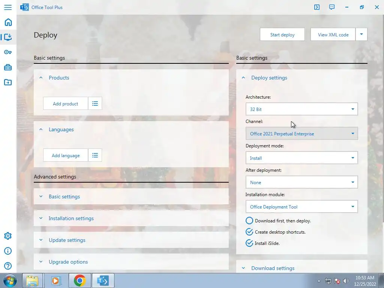Collapse the Languages section
This screenshot has width=384, height=288.
(41, 129)
